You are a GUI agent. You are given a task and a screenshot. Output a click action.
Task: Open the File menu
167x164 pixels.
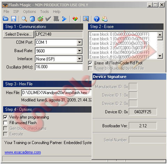6,12
